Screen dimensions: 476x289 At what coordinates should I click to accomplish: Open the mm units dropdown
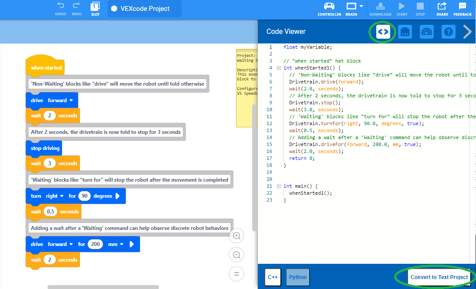pos(116,244)
